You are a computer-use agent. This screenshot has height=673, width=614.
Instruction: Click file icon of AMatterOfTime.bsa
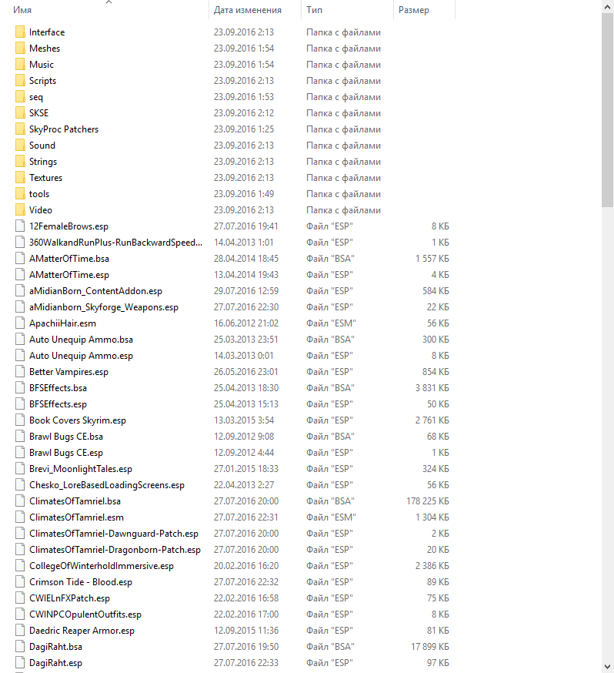tap(20, 259)
